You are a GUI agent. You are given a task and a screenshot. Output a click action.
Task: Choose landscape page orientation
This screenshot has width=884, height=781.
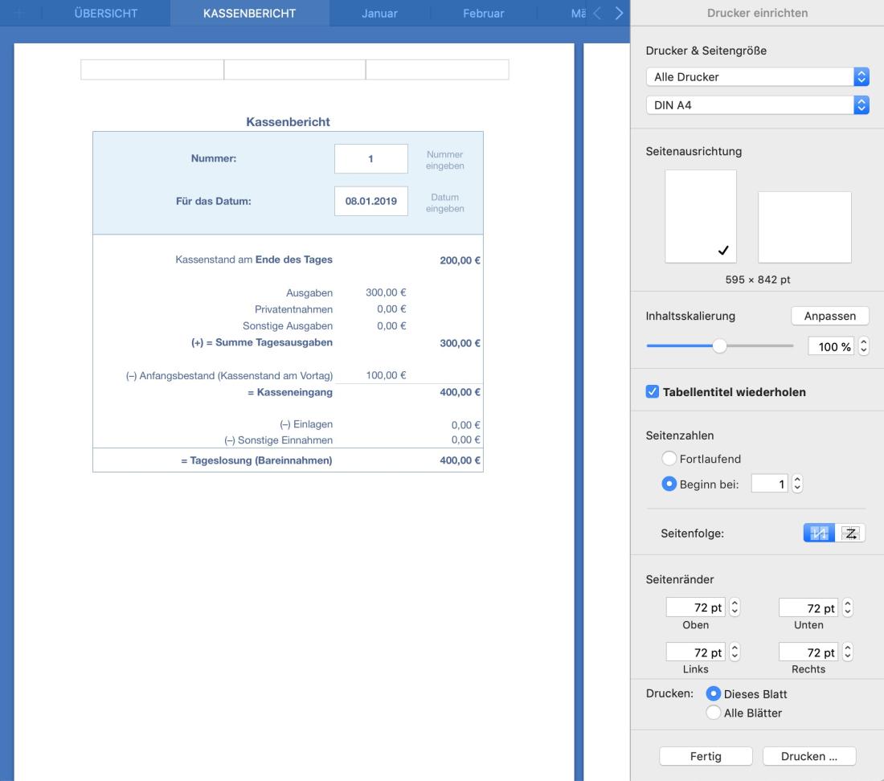click(804, 227)
